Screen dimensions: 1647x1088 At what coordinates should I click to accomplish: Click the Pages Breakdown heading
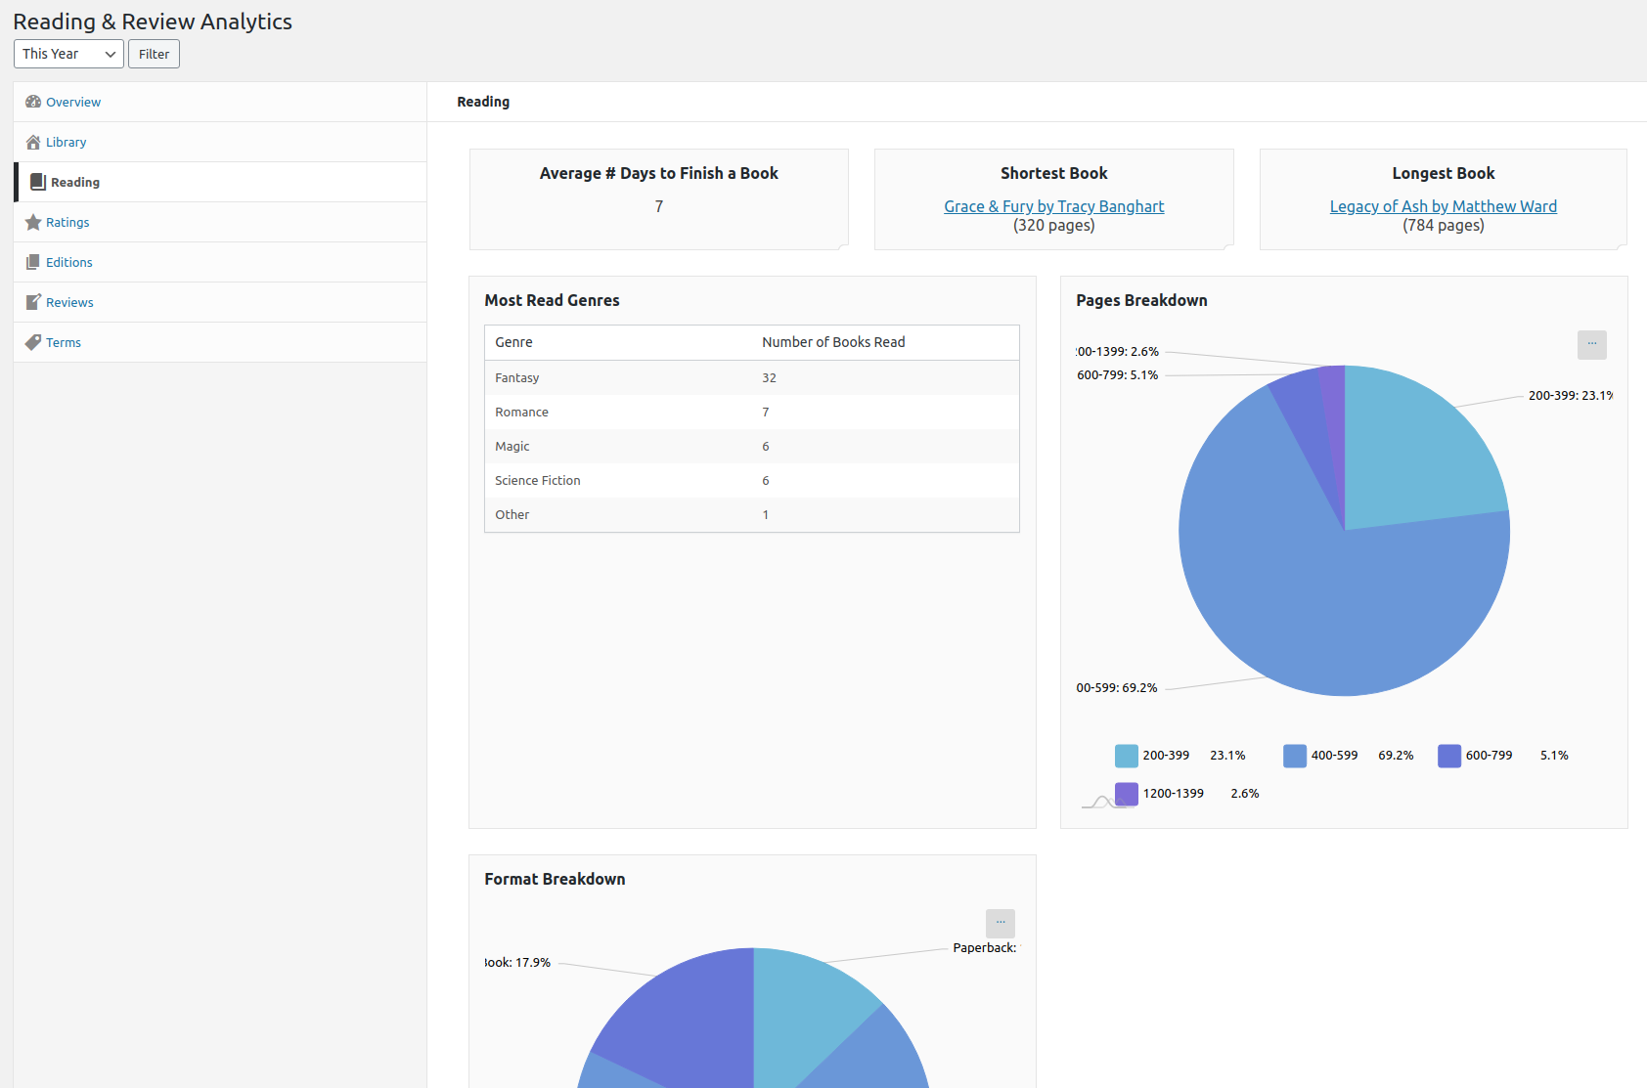[1141, 300]
